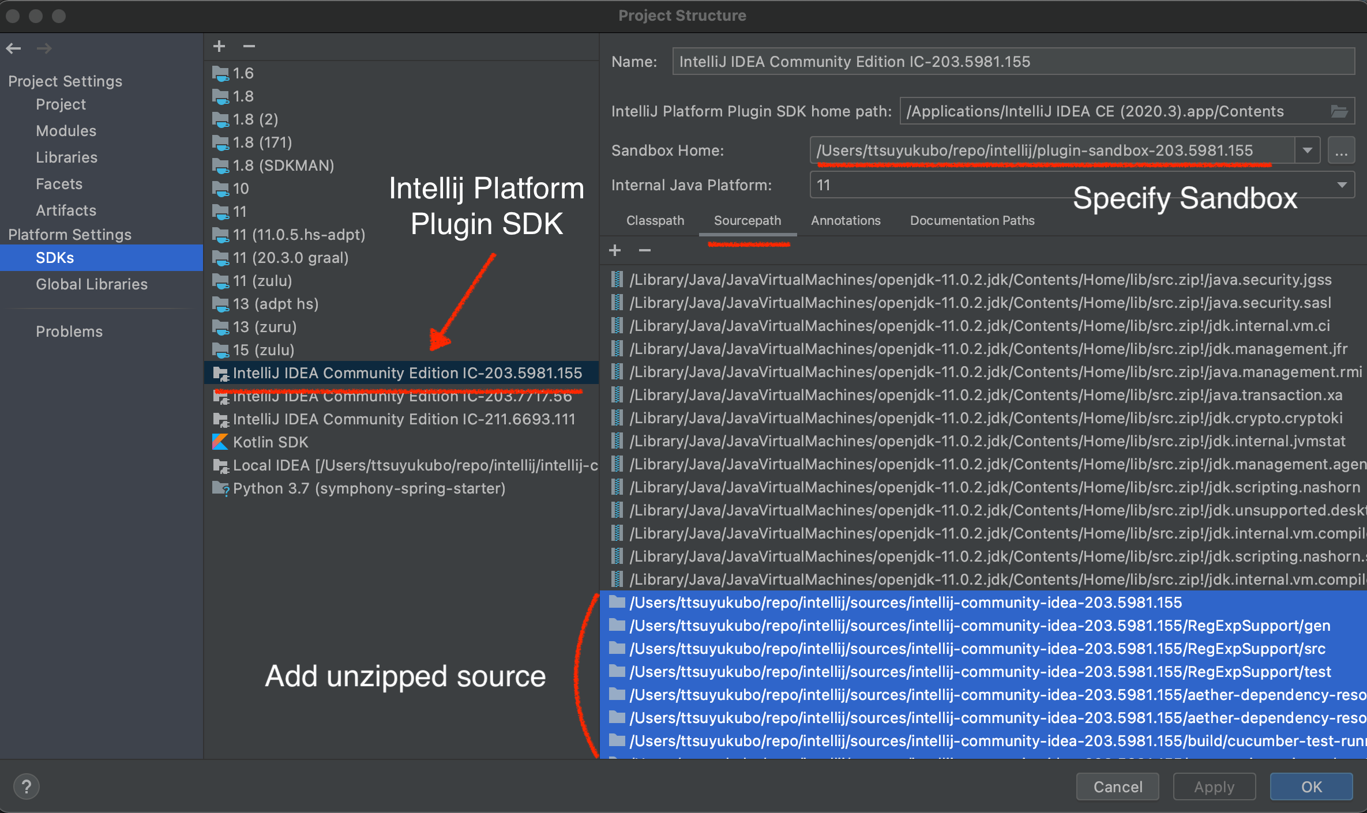Click the add SDK plus icon at top
The height and width of the screenshot is (813, 1367).
click(219, 47)
